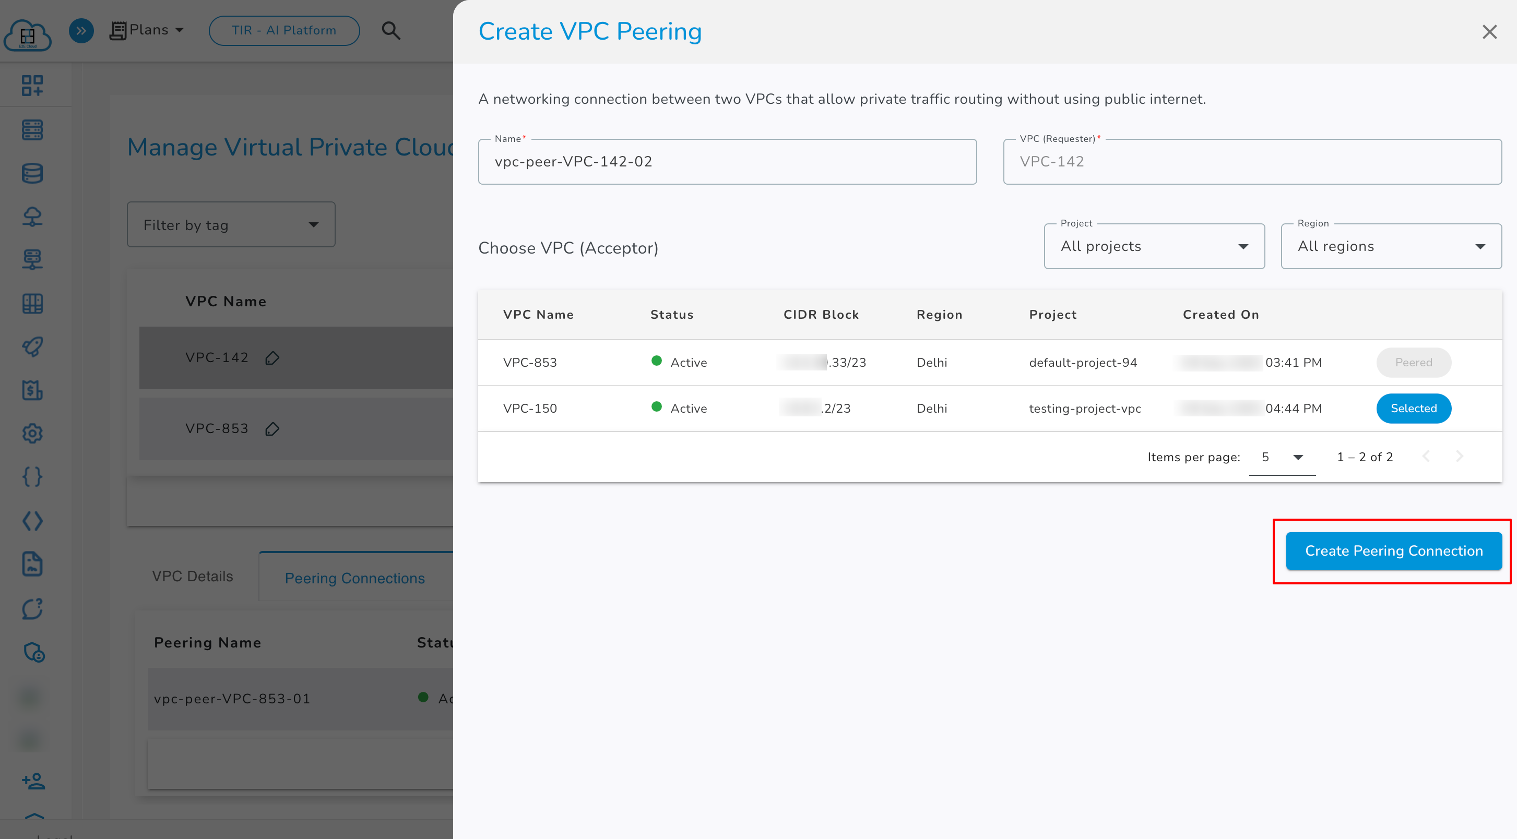Open the Database section in sidebar

coord(32,173)
